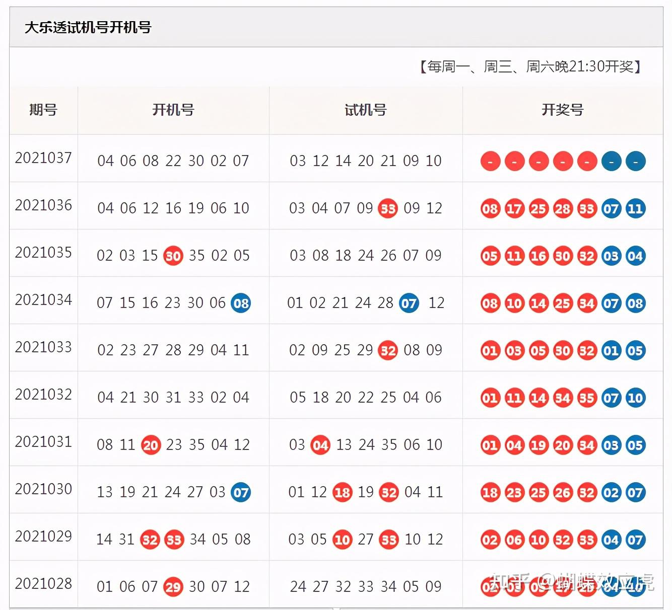This screenshot has width=672, height=610.
Task: Select period number 2021036
Action: point(43,205)
